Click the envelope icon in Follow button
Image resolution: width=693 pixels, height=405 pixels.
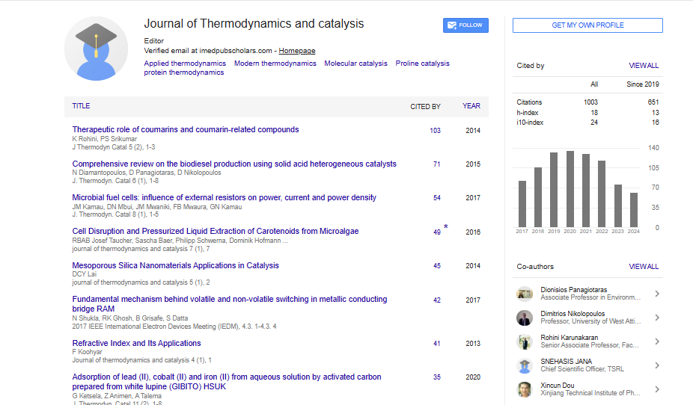click(x=452, y=25)
